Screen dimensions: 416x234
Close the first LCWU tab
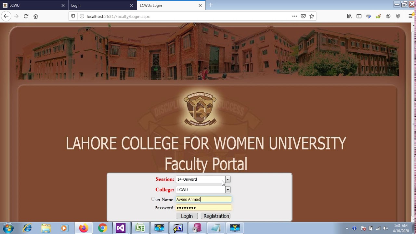[x=63, y=5]
